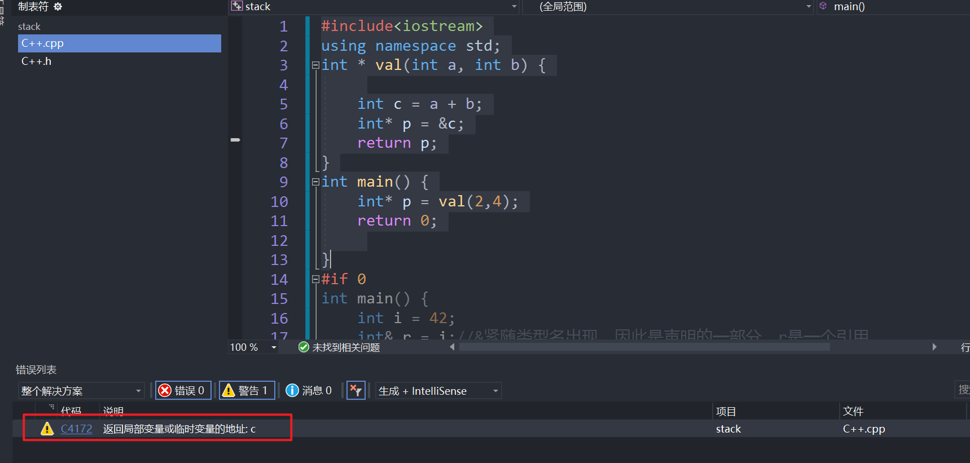Click line number 7 in the gutter
The image size is (970, 463).
click(283, 143)
